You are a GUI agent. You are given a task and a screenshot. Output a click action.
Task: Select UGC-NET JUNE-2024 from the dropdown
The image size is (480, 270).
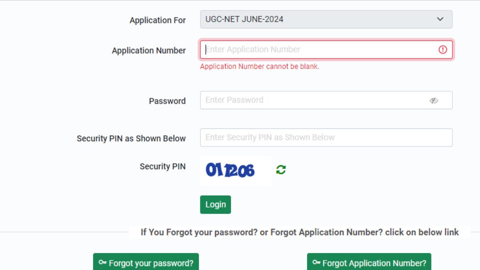[x=326, y=19]
